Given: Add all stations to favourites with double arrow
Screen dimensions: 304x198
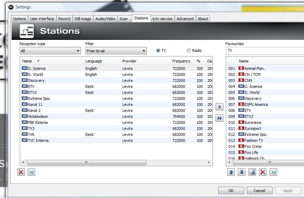Looking at the screenshot, I should point(219,118).
